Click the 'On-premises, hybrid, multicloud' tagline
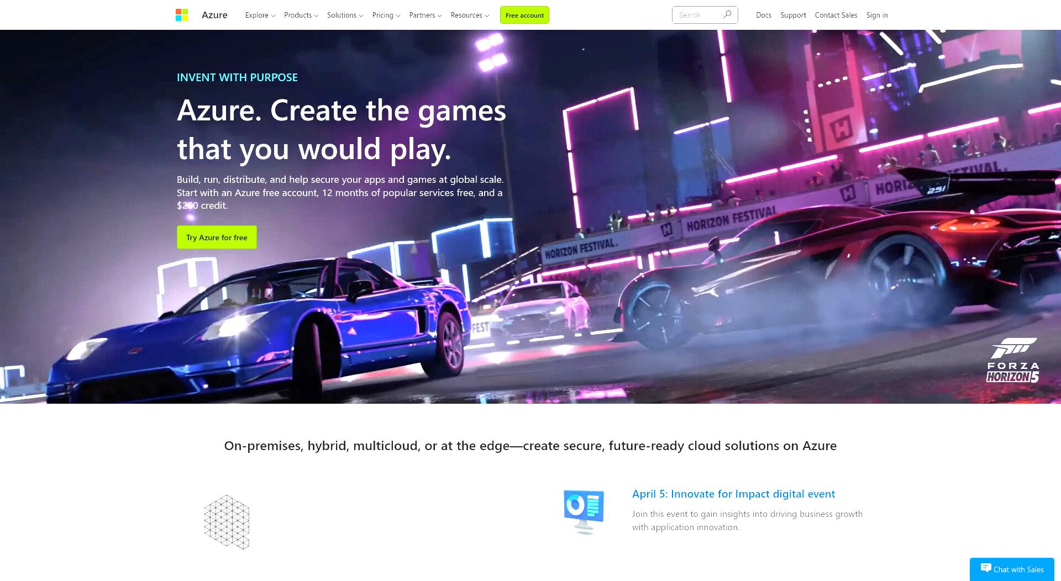Screen dimensions: 1061x581 tap(530, 446)
